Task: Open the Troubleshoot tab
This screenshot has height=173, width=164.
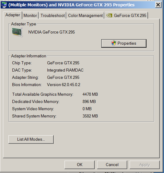Action: click(x=52, y=15)
